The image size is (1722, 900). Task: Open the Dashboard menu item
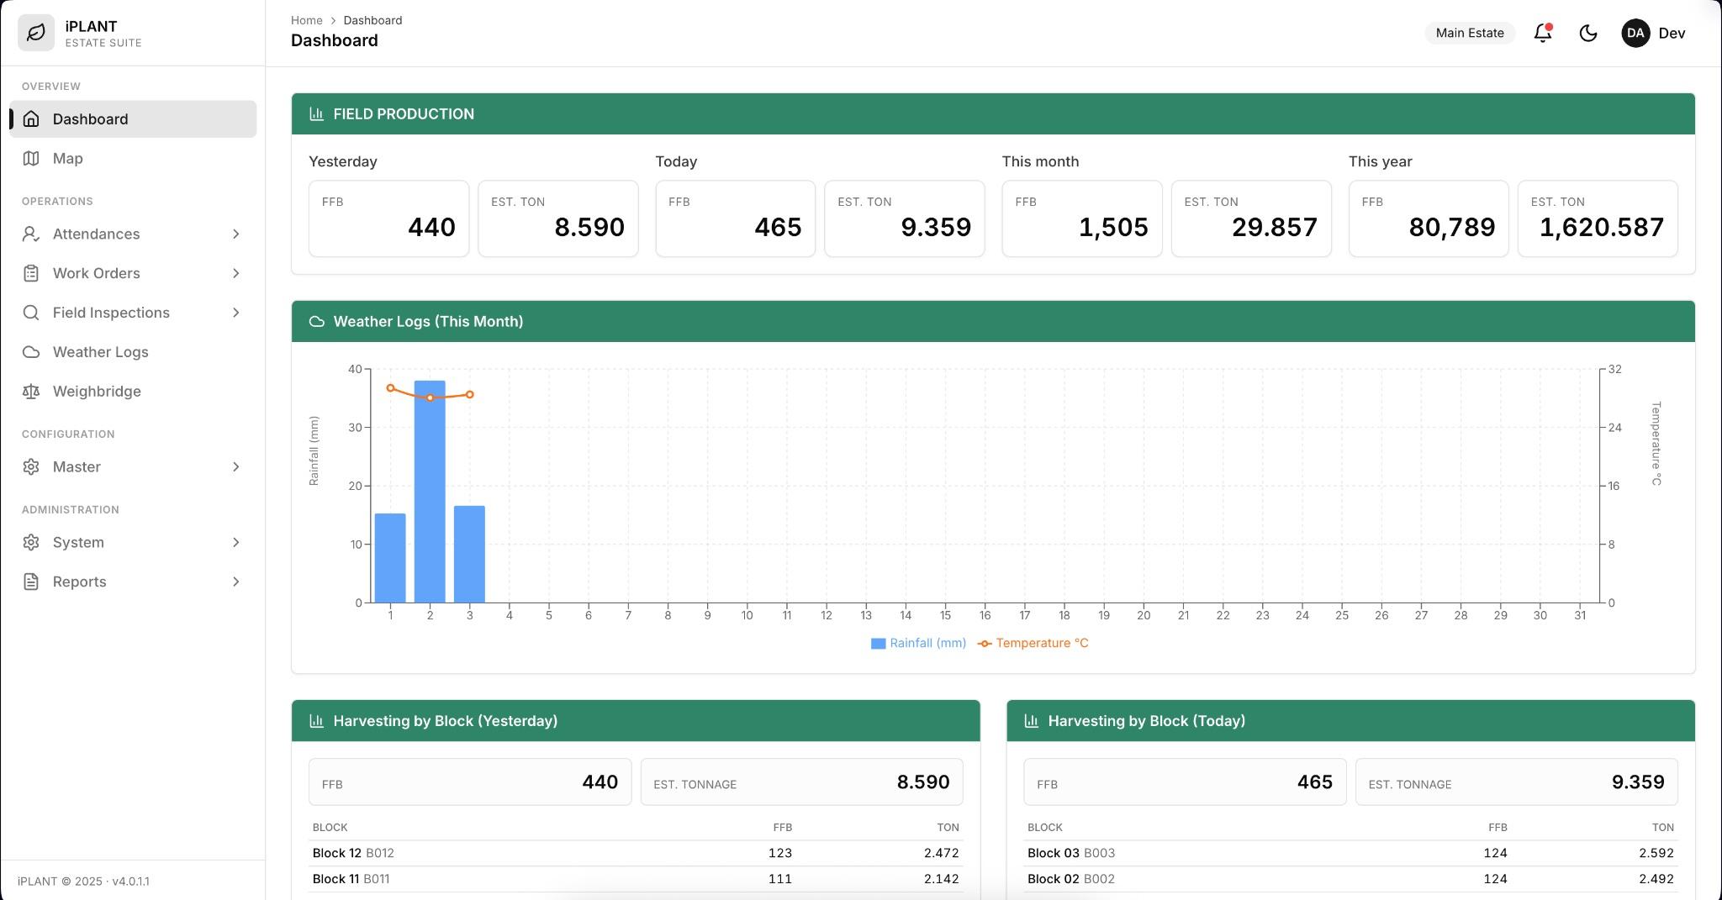(133, 119)
